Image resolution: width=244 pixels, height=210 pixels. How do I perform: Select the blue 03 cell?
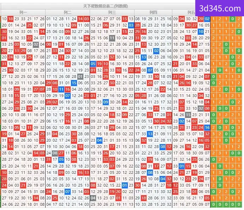tap(131, 25)
